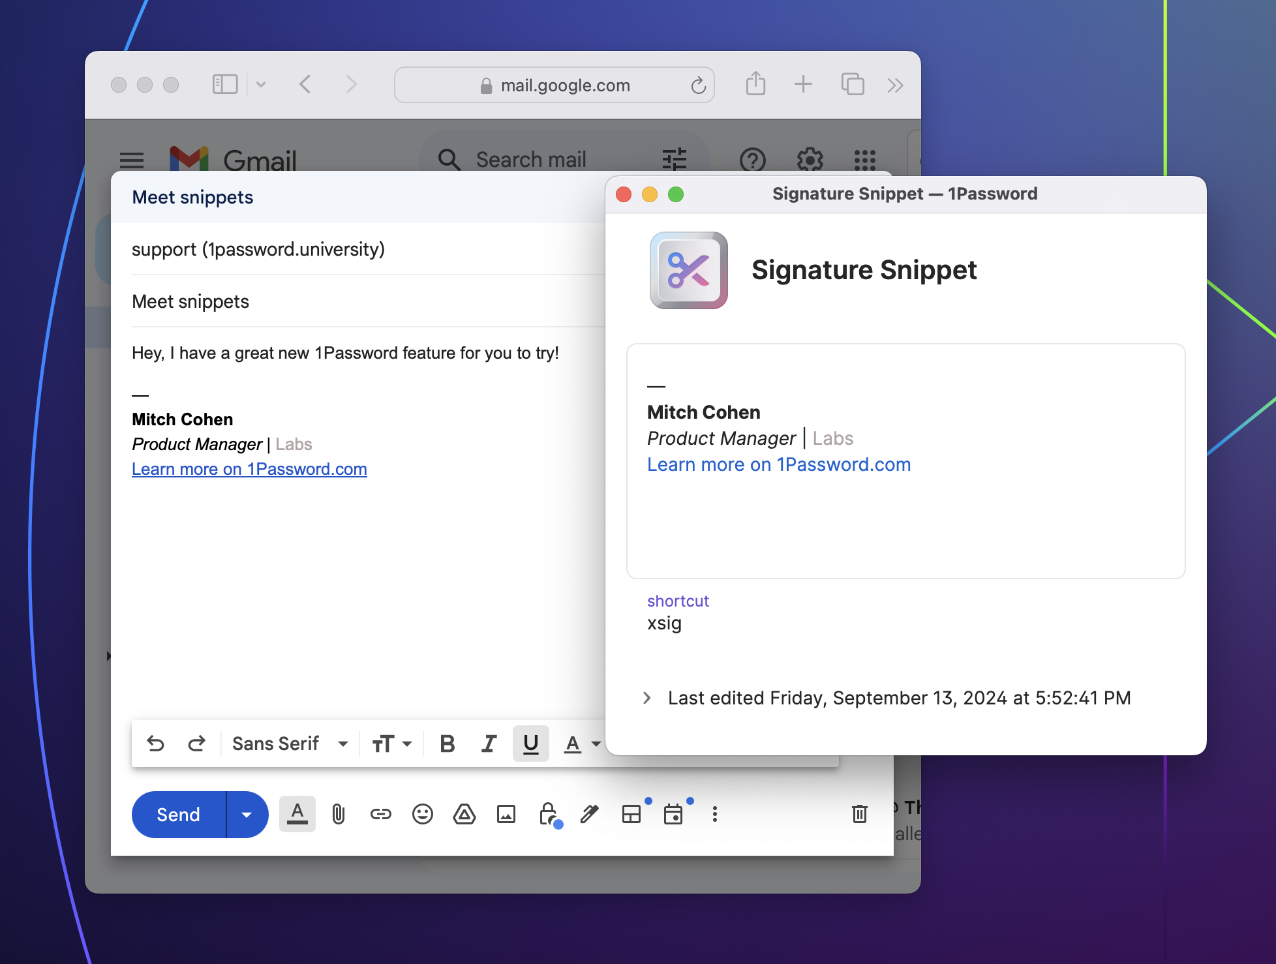Screen dimensions: 1276x964
Task: Toggle bold formatting
Action: 447,744
